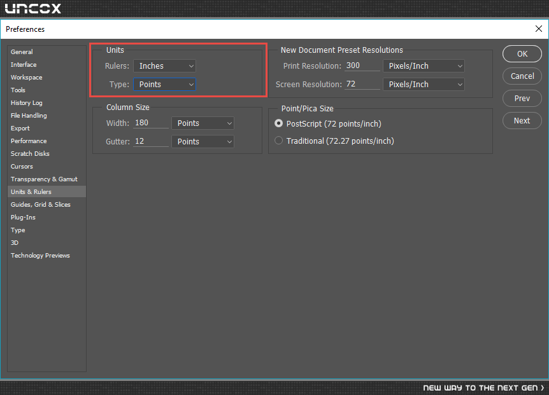Open the Cursors preferences section

click(46, 167)
